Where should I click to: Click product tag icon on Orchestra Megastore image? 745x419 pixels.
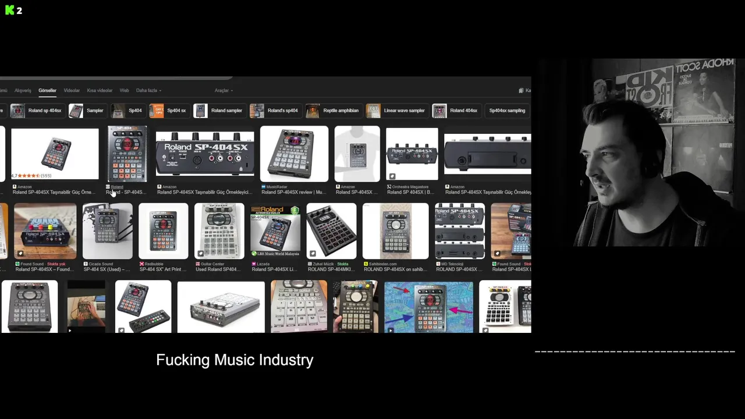pyautogui.click(x=392, y=176)
